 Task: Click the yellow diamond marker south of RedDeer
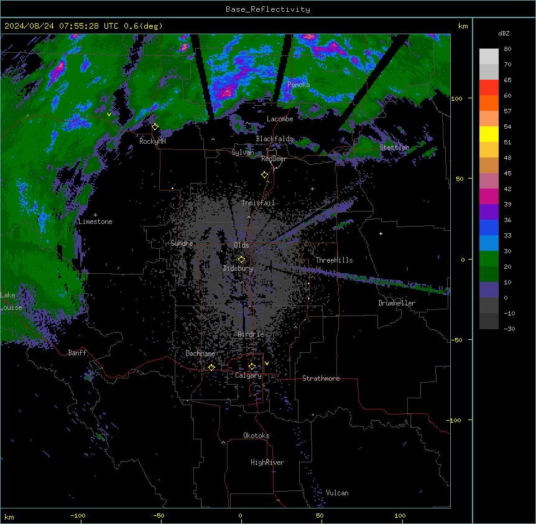click(x=265, y=175)
